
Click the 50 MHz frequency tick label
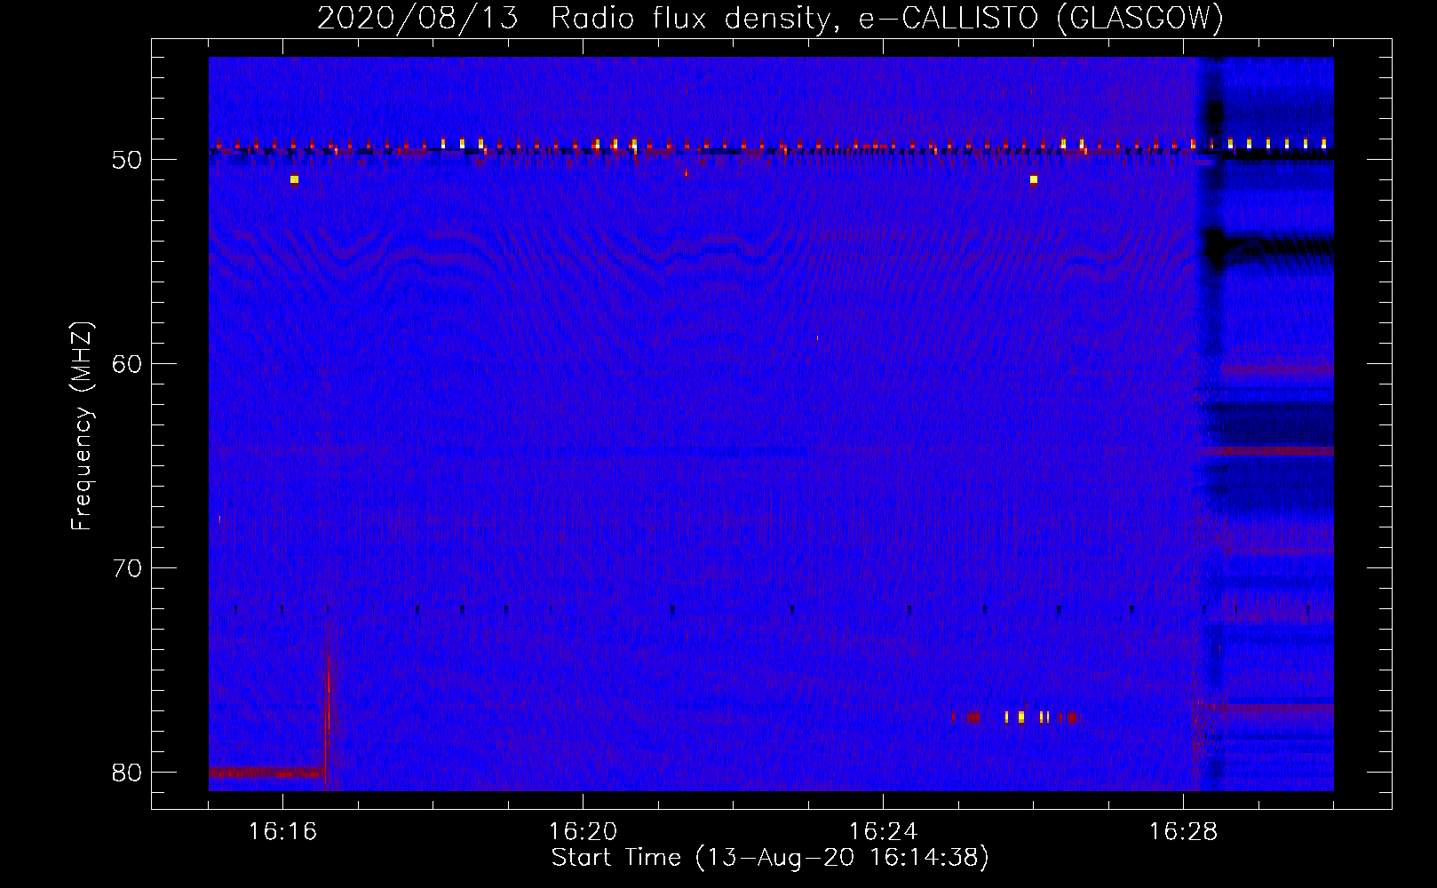tap(128, 160)
